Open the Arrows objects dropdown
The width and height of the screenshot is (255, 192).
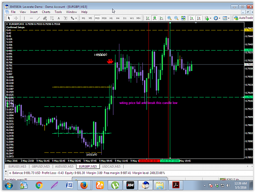pos(74,18)
